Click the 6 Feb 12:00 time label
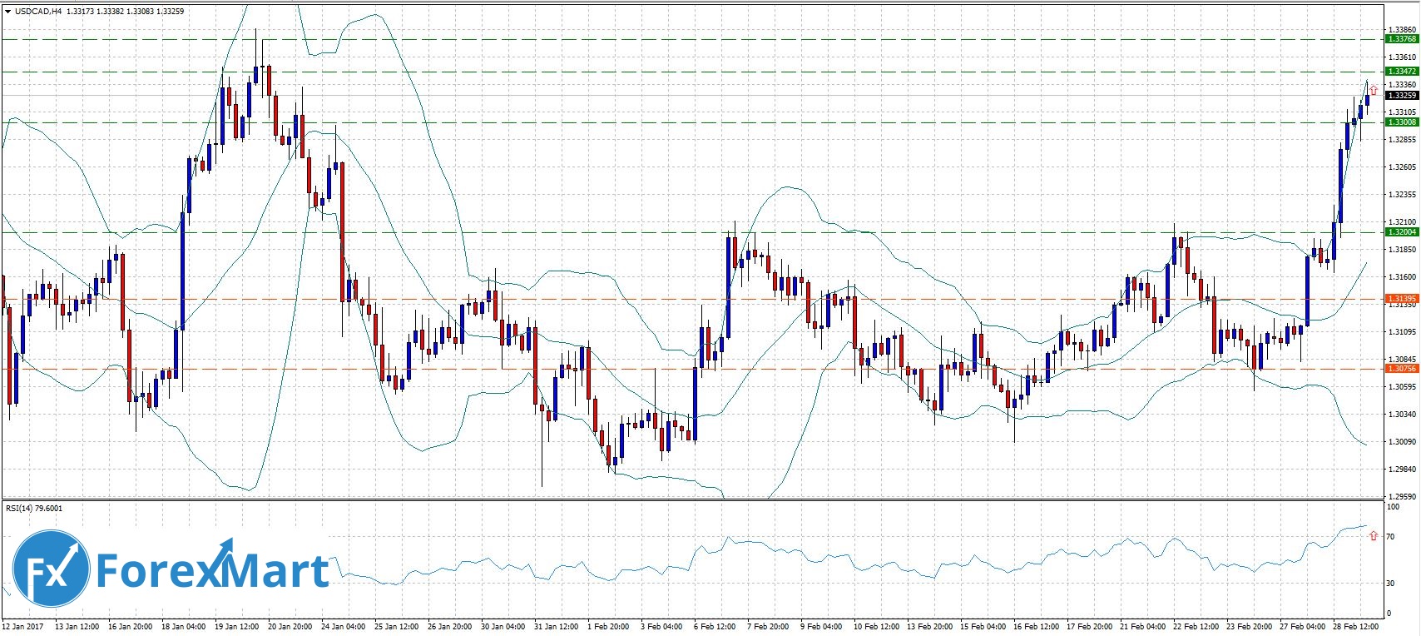1421x636 pixels. pos(715,626)
